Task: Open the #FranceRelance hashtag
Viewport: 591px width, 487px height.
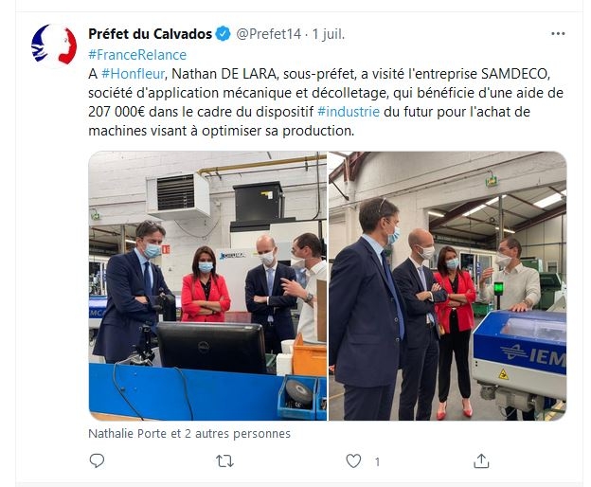Action: point(137,55)
